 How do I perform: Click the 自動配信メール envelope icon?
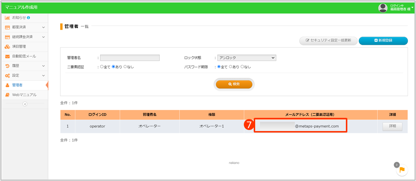pos(7,56)
